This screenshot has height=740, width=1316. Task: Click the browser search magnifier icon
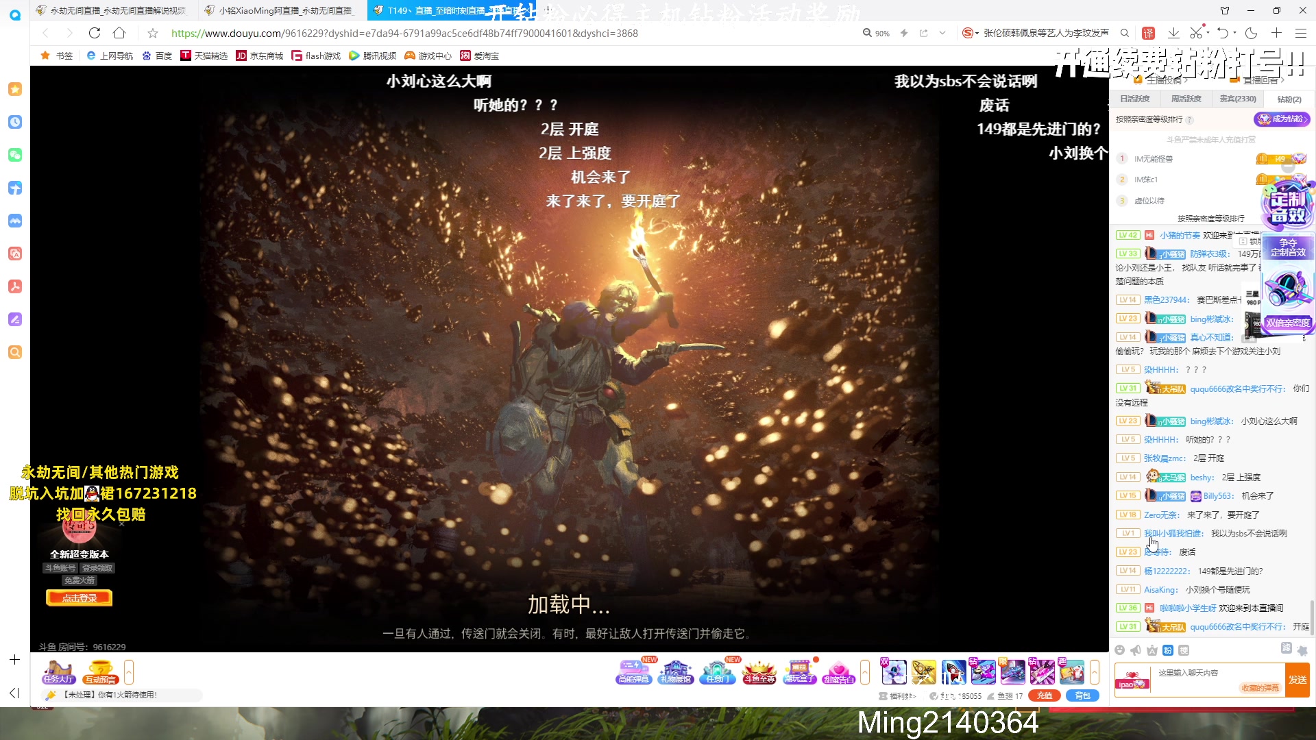pos(1125,33)
